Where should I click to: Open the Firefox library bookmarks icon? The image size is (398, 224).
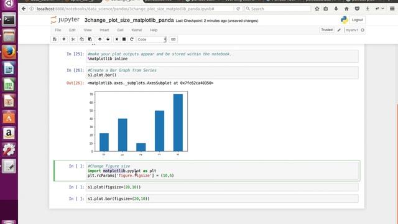tap(326, 9)
